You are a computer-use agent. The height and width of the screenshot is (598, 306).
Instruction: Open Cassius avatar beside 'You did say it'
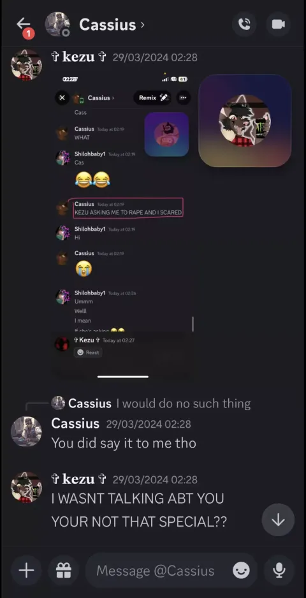pyautogui.click(x=26, y=431)
